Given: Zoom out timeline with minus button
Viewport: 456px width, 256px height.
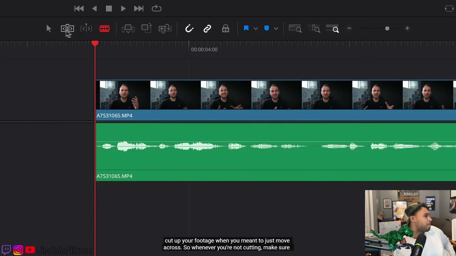Looking at the screenshot, I should (x=349, y=28).
